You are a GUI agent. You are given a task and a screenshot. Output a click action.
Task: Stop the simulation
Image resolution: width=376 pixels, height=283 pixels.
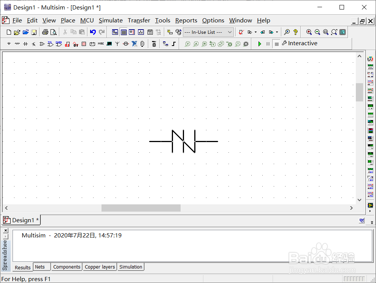click(276, 44)
